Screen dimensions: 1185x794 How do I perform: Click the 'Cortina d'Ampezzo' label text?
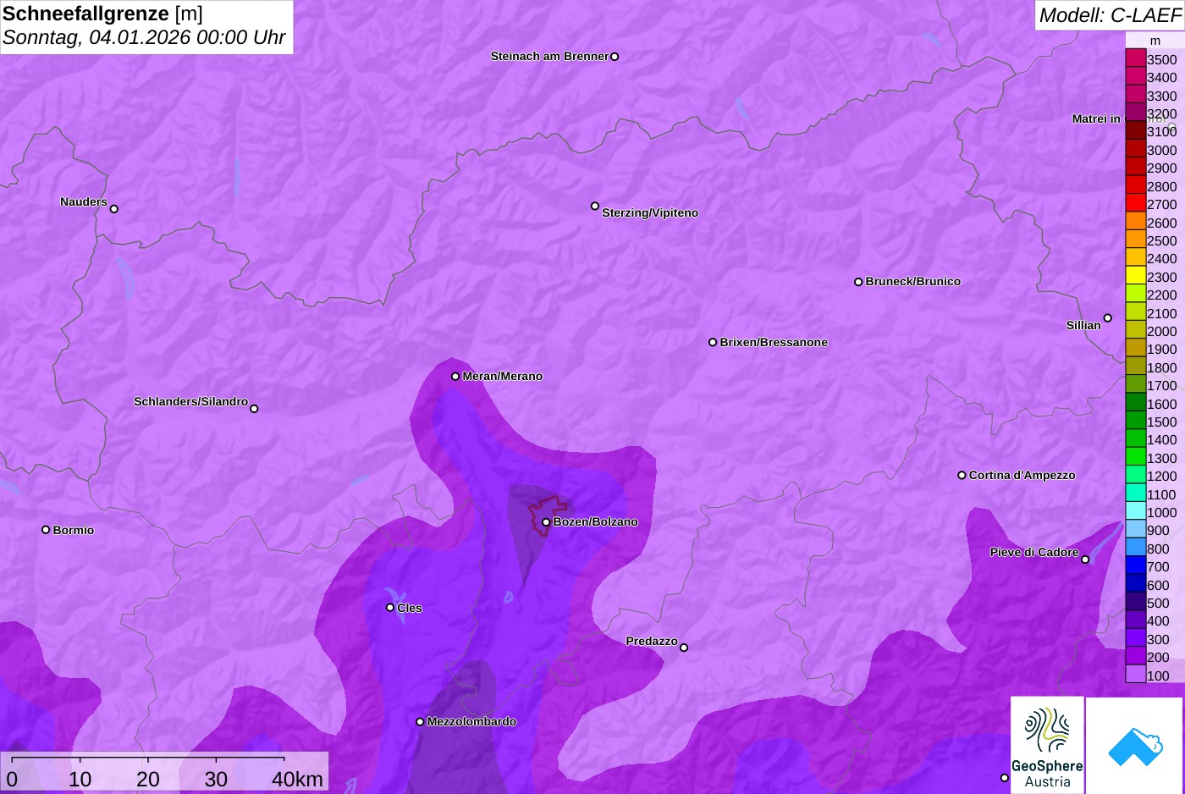tap(1022, 476)
